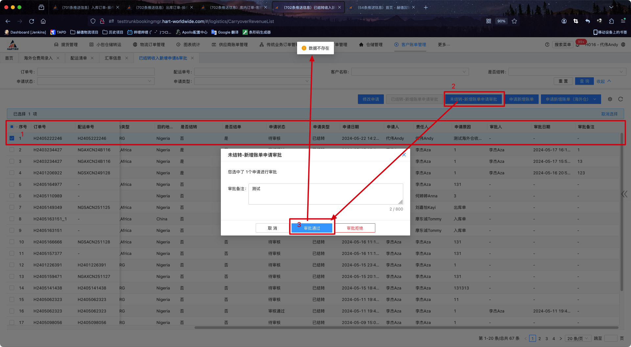This screenshot has height=347, width=631.
Task: Switch to the 汇率信息 tab
Action: 113,58
